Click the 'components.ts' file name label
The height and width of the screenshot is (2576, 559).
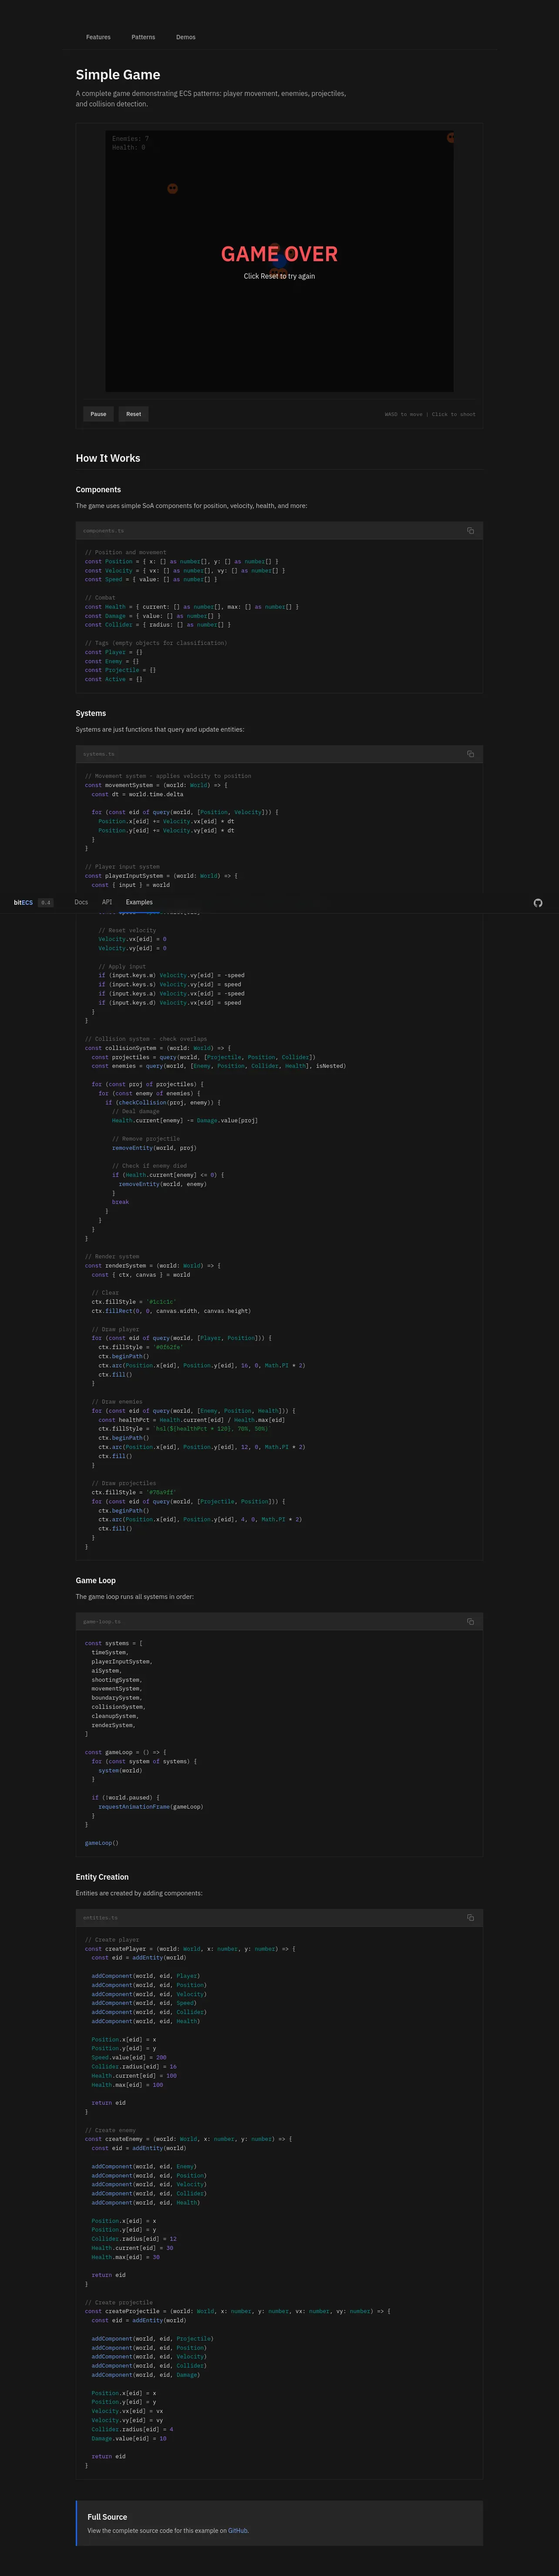(104, 531)
